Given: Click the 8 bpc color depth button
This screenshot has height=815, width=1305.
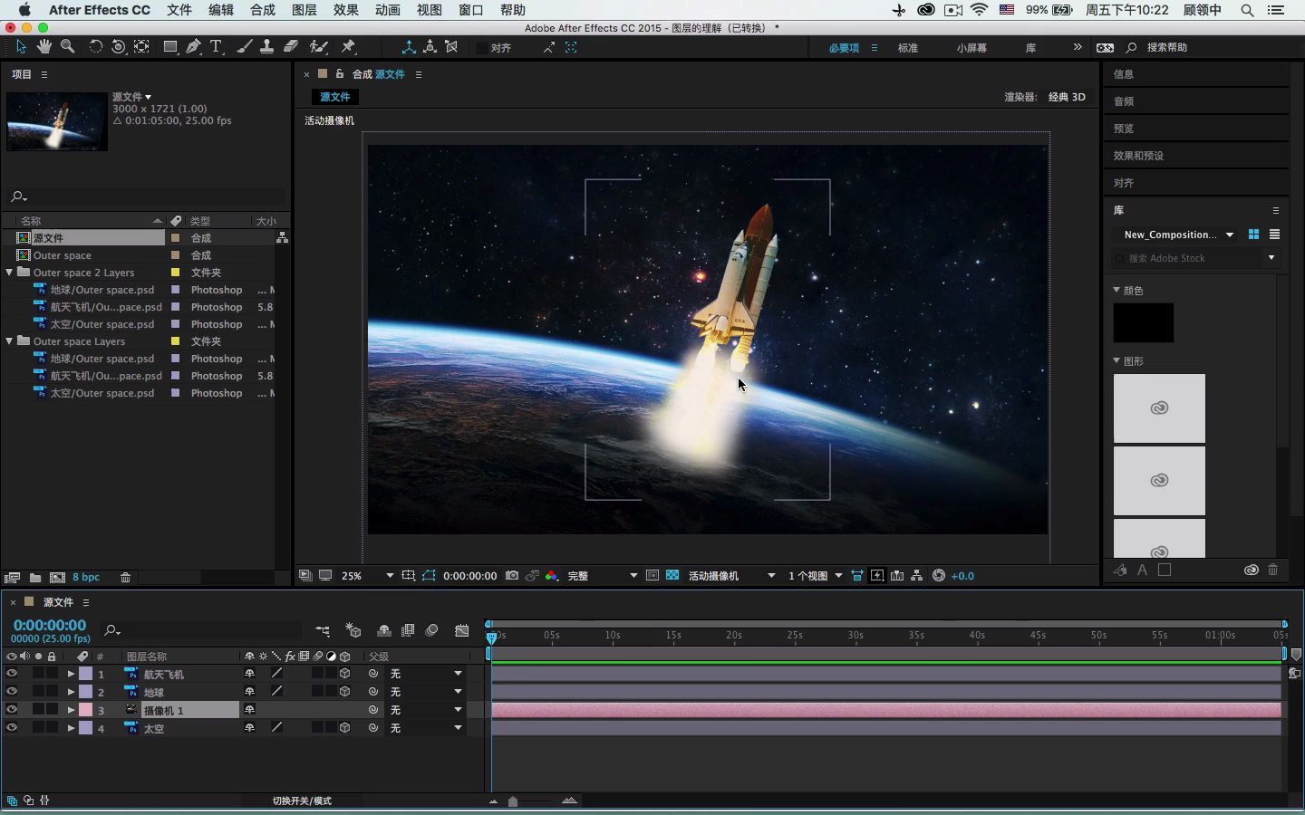Looking at the screenshot, I should pyautogui.click(x=86, y=578).
